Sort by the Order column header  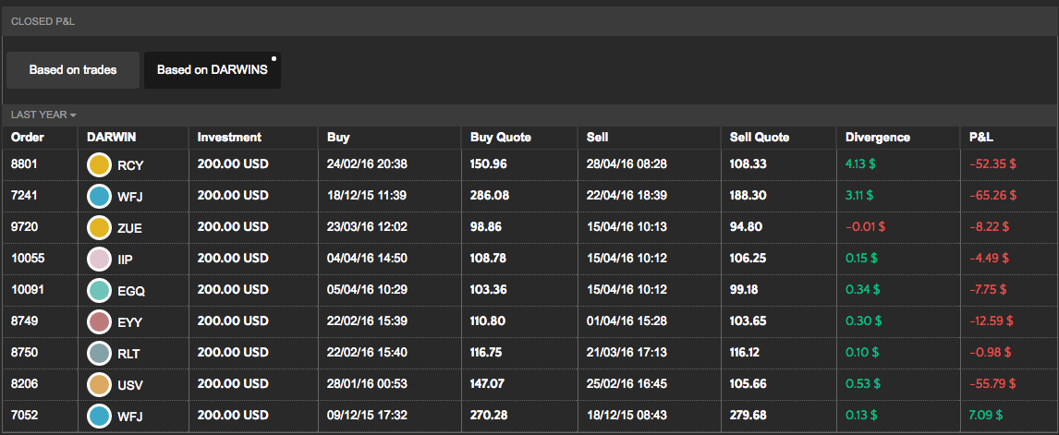[x=28, y=138]
